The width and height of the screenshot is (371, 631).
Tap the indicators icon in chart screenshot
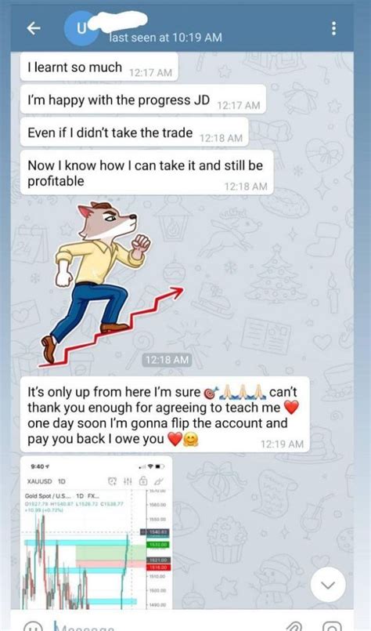[128, 481]
